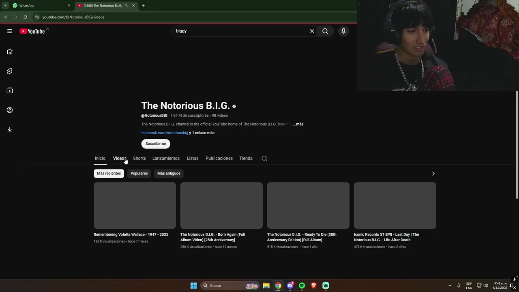
Task: Click the Windows taskbar Buscar search box
Action: (x=230, y=286)
